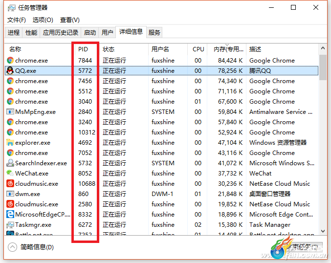
Task: Open the 查看(V) menu
Action: tap(69, 20)
